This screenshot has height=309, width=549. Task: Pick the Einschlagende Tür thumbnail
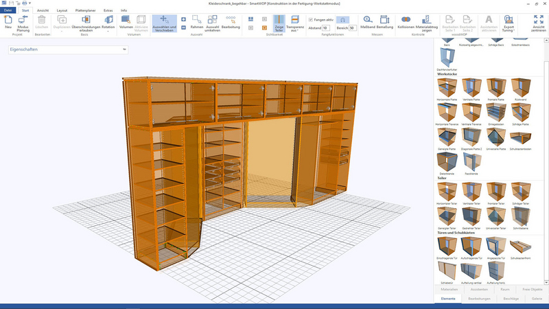coord(447,246)
